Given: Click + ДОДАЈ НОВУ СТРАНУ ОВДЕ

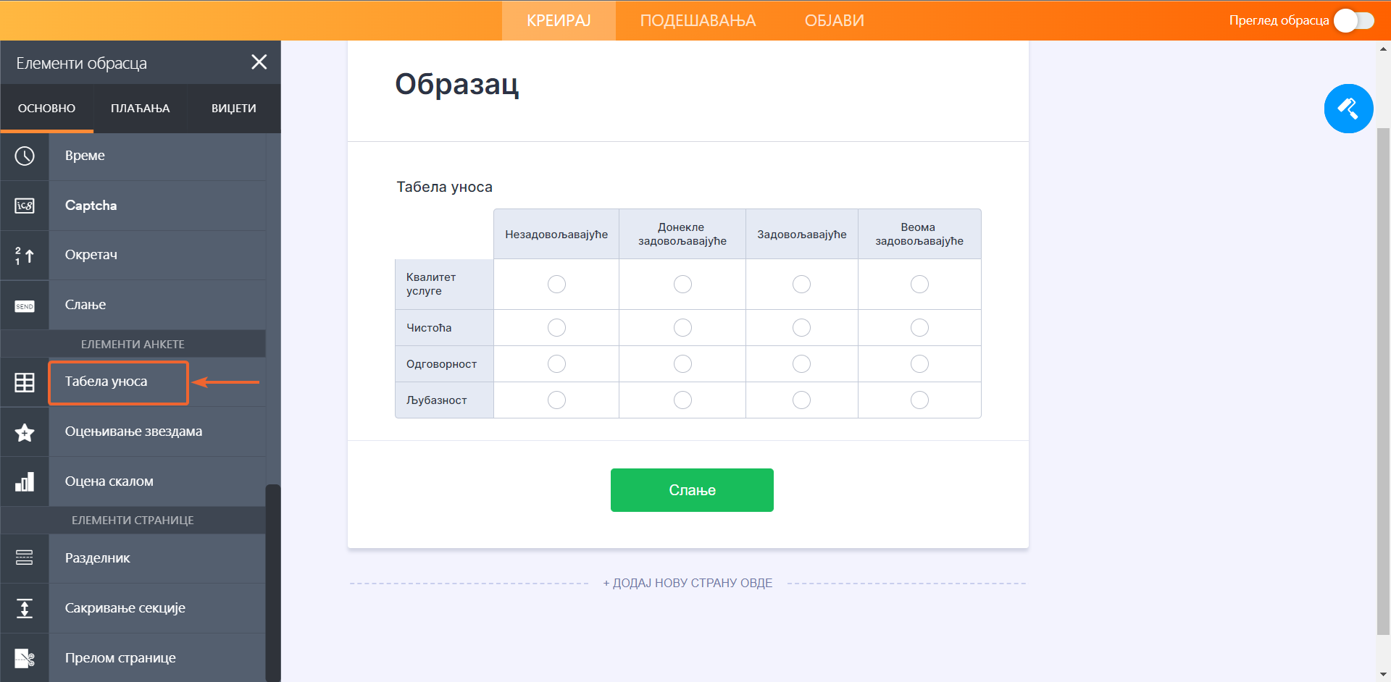Looking at the screenshot, I should 688,583.
